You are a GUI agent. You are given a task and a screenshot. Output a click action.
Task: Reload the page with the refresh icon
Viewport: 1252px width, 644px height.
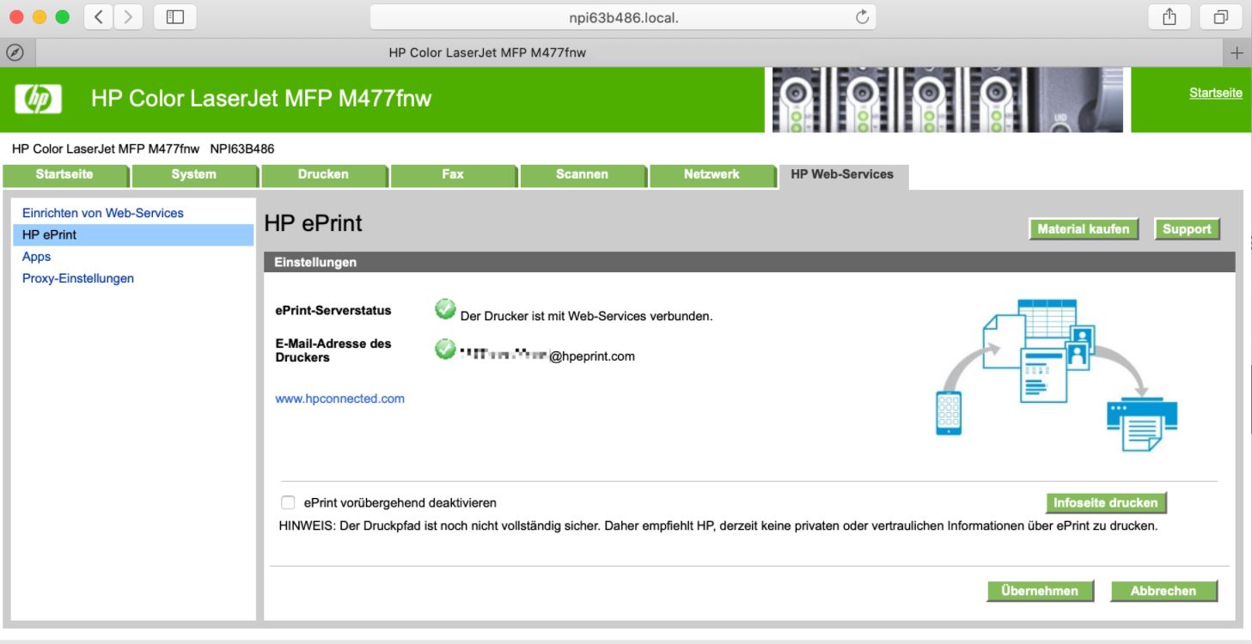pos(862,17)
